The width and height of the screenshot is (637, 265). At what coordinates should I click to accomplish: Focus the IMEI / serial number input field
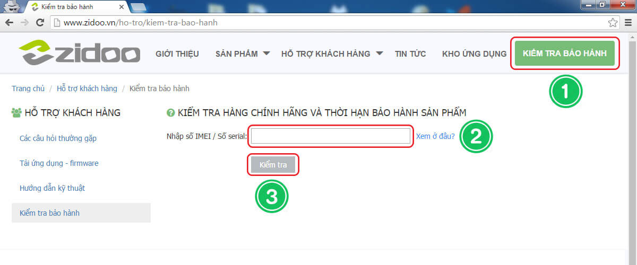pos(331,136)
